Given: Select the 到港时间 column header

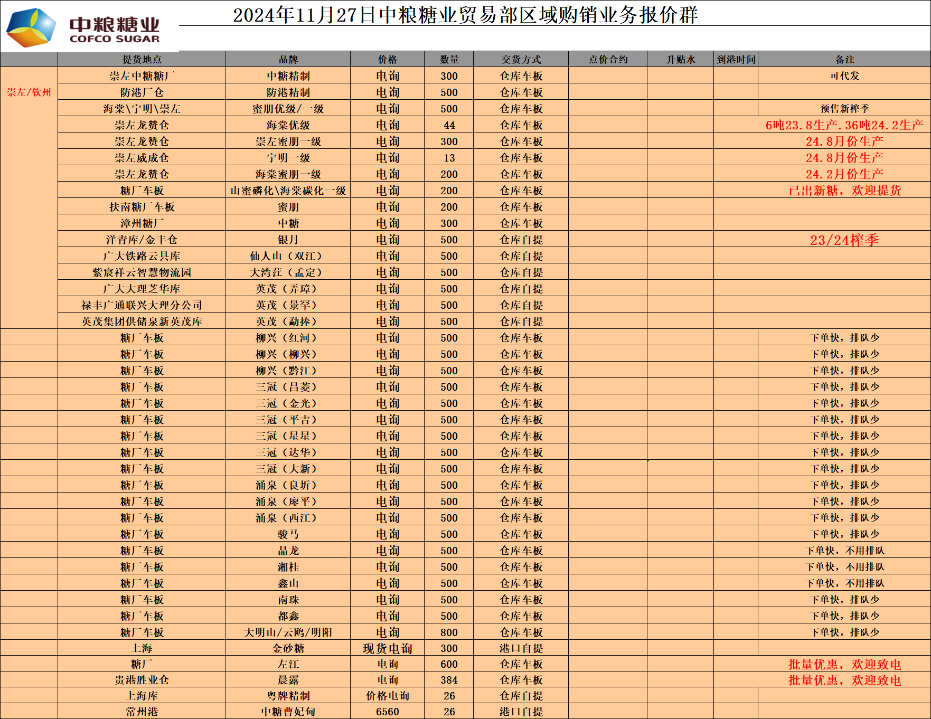Looking at the screenshot, I should pyautogui.click(x=736, y=60).
